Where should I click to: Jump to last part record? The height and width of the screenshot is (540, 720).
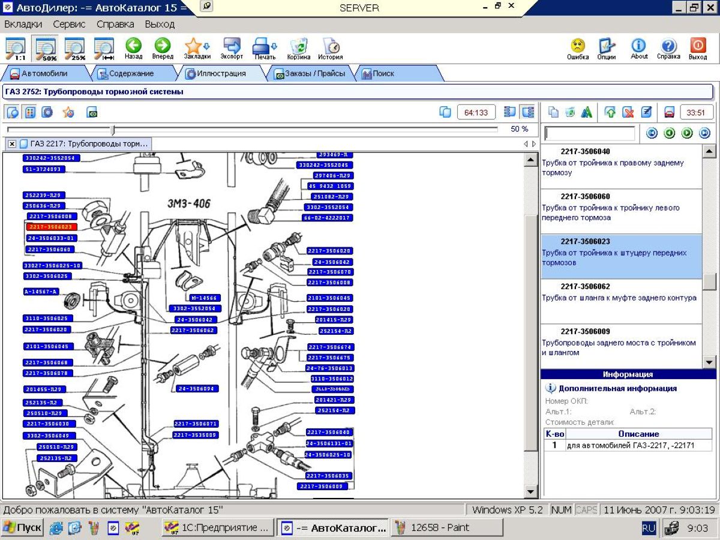pyautogui.click(x=704, y=133)
